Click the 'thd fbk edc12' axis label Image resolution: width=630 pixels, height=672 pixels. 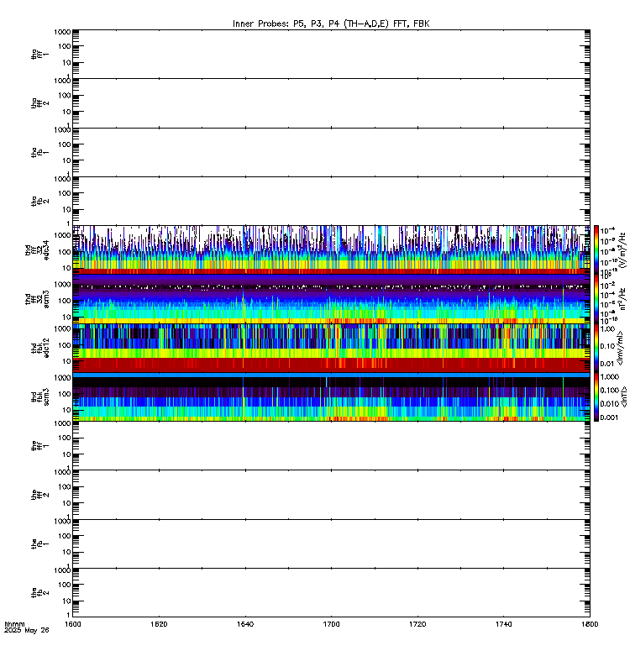39,348
